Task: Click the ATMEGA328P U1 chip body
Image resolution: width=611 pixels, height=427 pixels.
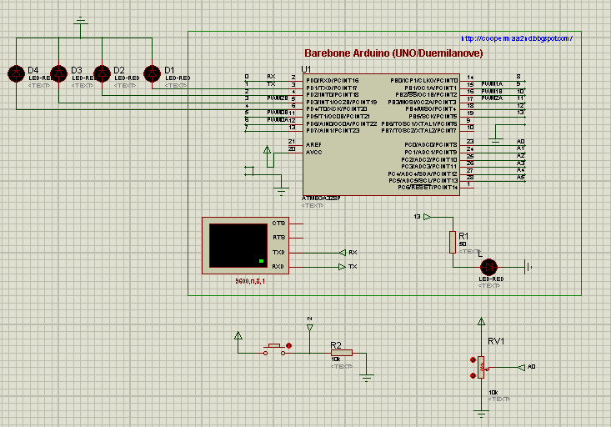Action: click(x=381, y=134)
